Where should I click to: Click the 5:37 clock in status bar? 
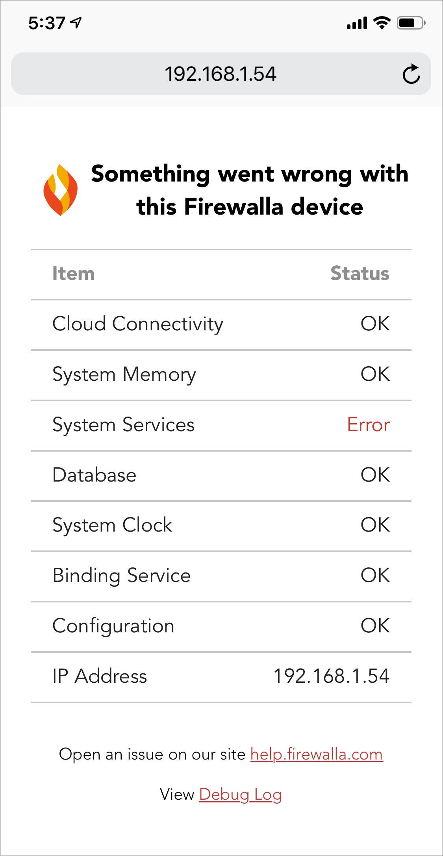click(46, 23)
